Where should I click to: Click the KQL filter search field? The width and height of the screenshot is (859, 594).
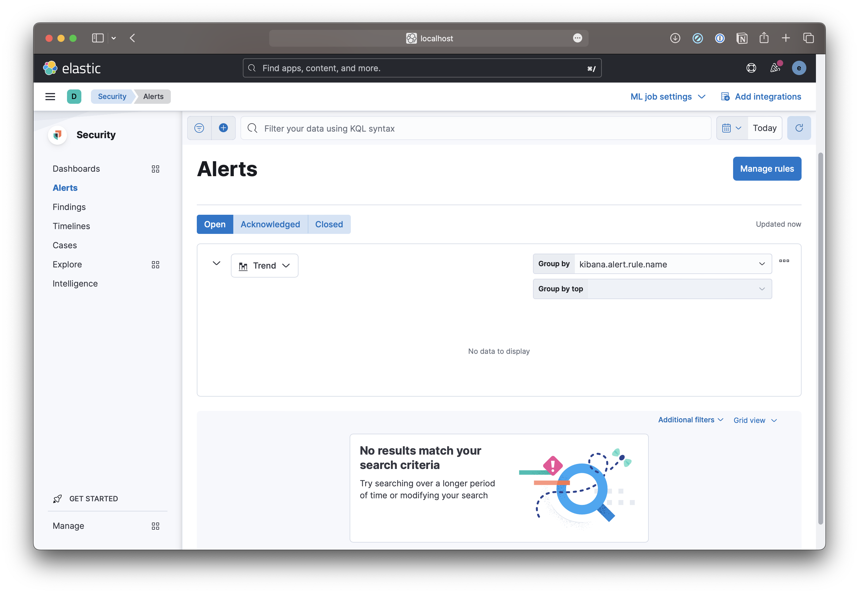click(476, 128)
